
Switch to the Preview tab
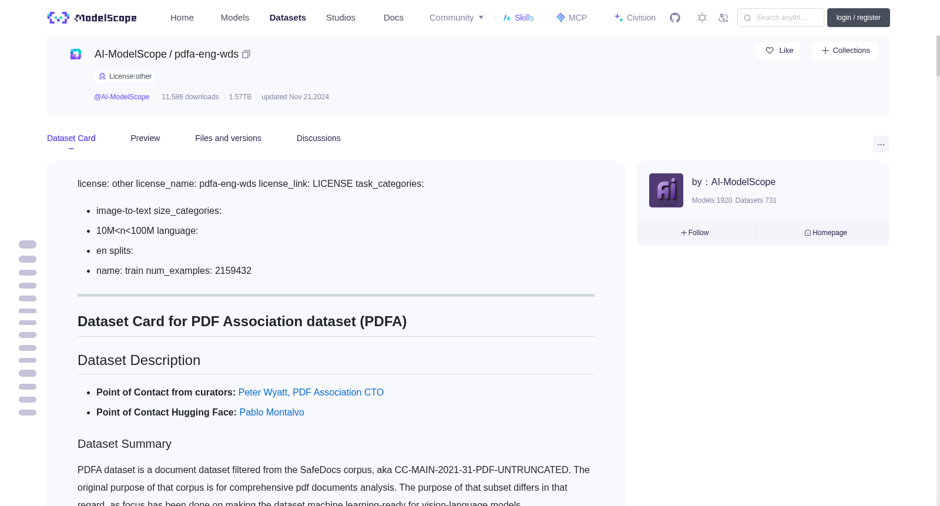coord(145,138)
